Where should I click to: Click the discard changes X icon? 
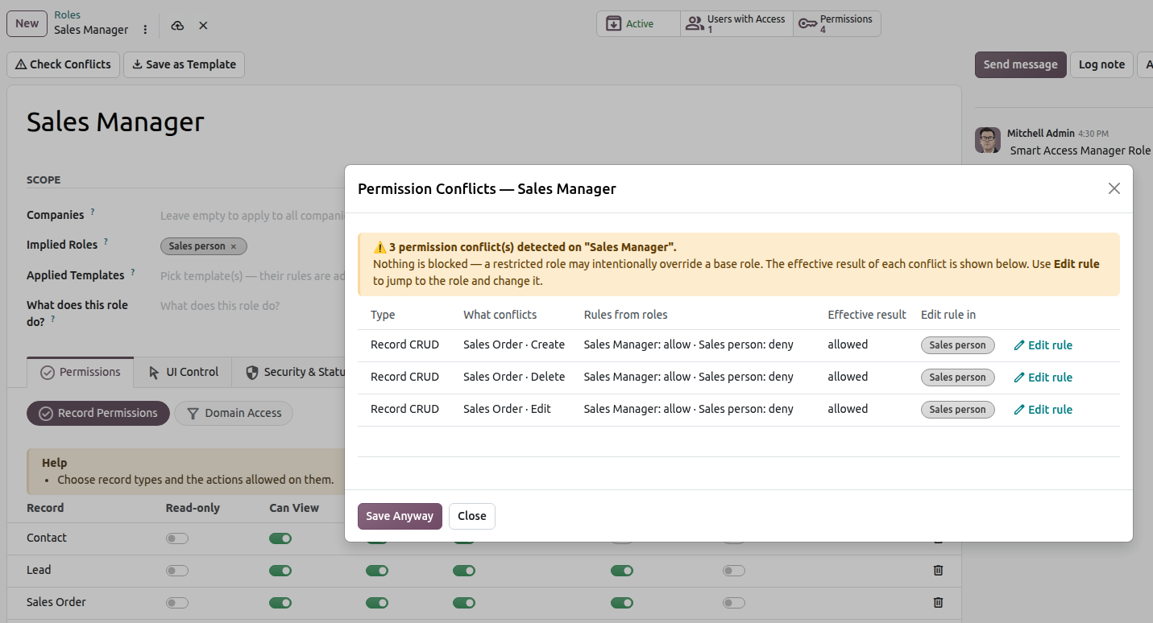click(203, 26)
